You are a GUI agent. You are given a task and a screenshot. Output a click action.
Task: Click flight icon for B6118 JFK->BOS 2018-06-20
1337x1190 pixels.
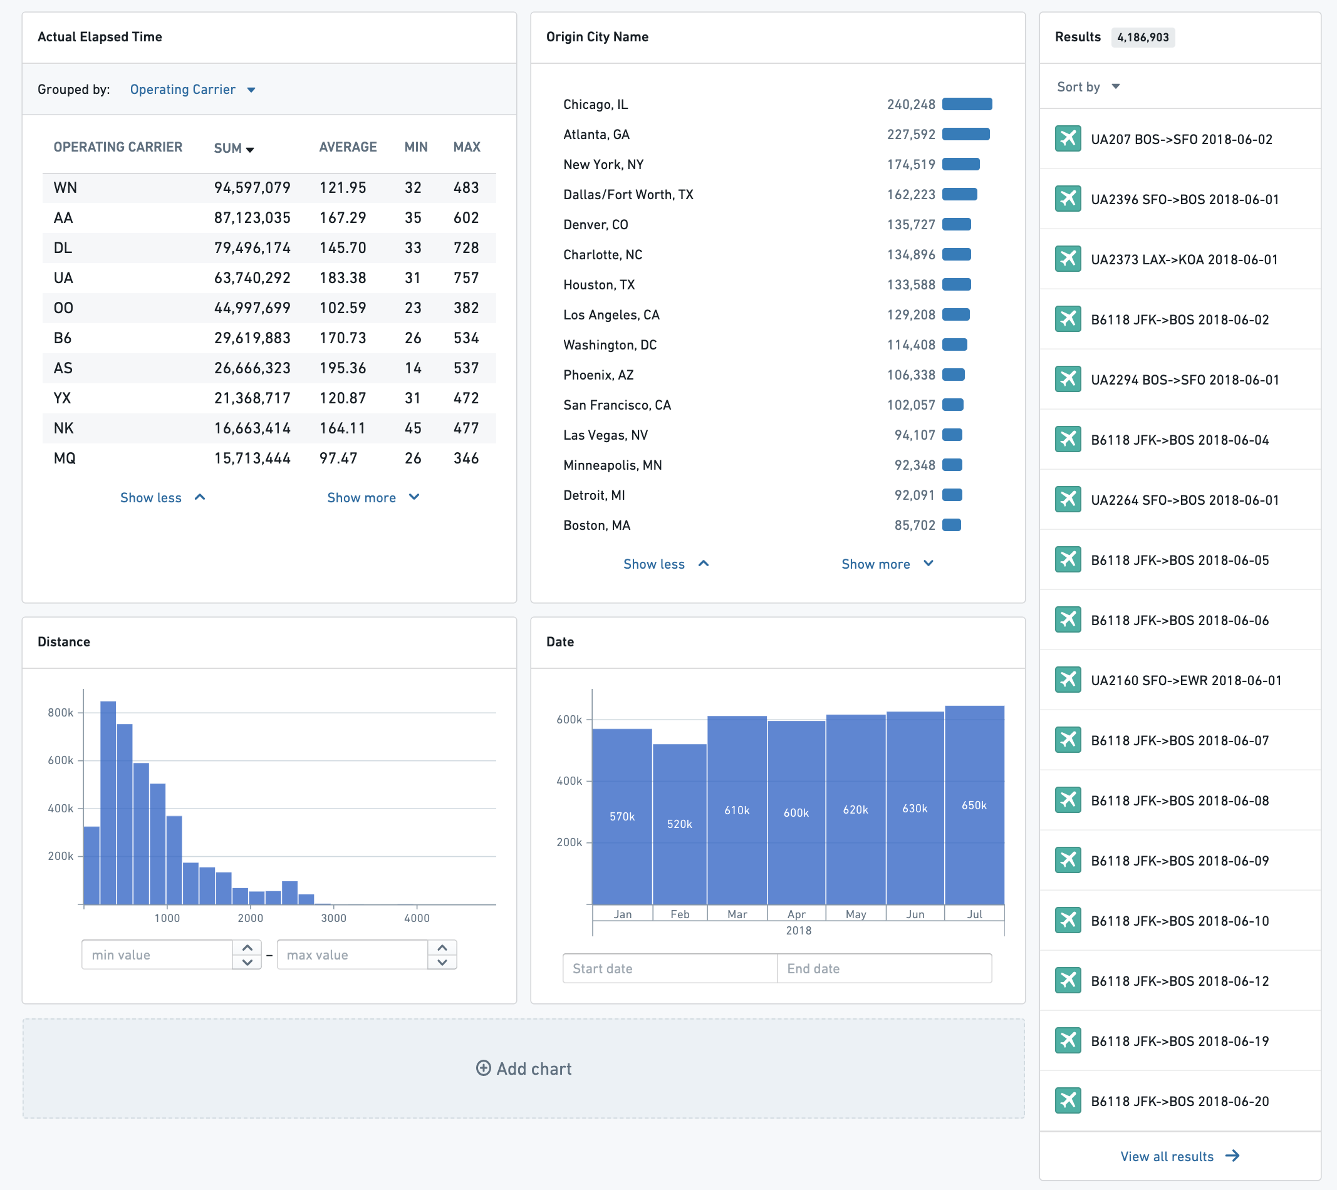tap(1068, 1101)
